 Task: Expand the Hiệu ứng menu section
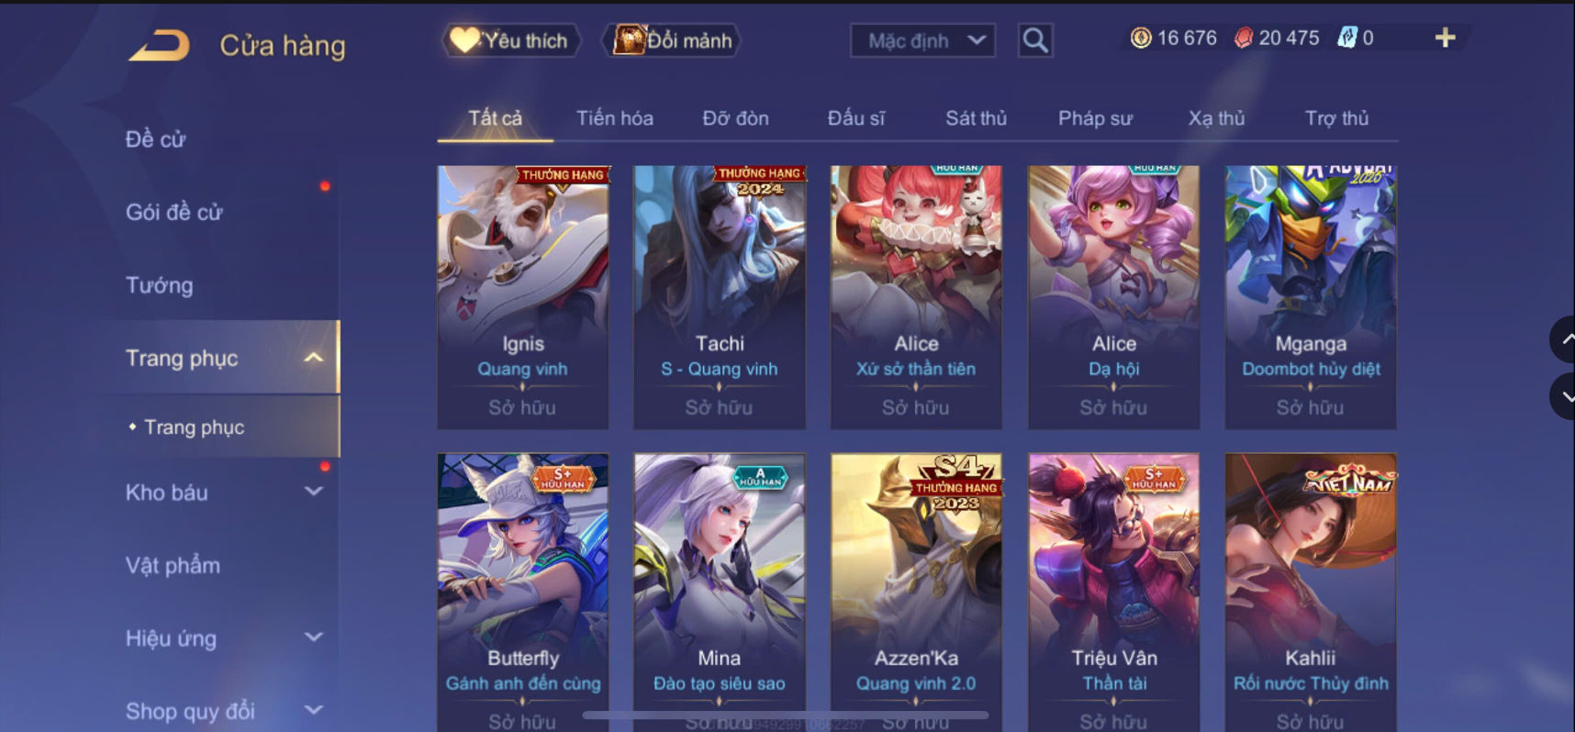314,638
